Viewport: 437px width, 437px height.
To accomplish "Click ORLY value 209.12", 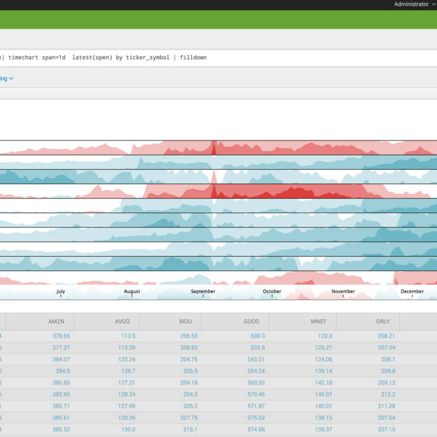I will coord(386,383).
